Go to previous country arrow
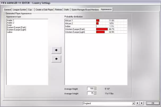The image size is (161, 107). [138, 103]
